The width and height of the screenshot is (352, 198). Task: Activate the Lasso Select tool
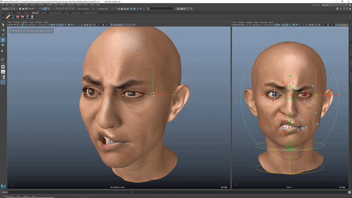3,29
